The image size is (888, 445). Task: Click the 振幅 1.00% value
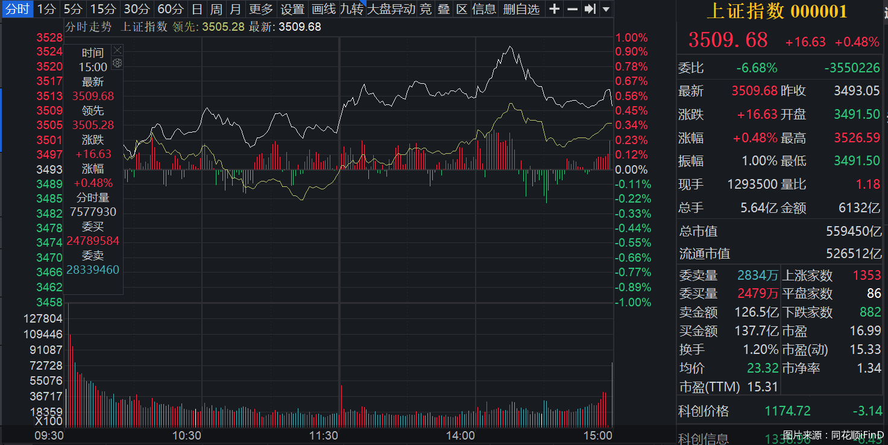tap(760, 161)
